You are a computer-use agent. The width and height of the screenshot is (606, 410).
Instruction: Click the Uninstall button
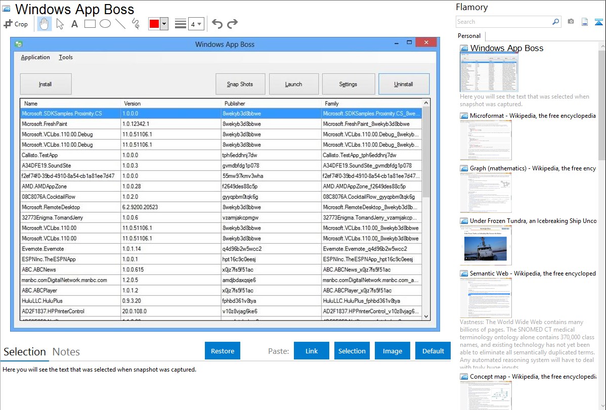click(x=404, y=84)
